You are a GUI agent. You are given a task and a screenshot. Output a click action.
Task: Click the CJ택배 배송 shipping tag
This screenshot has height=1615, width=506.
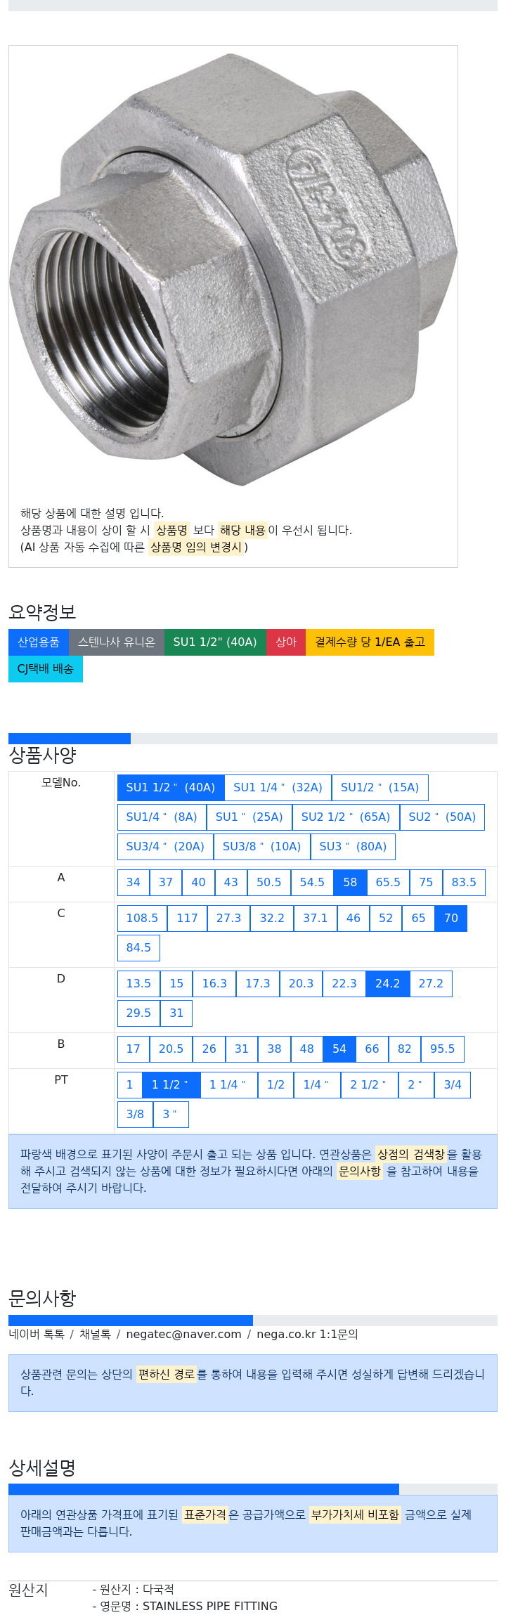[x=46, y=669]
